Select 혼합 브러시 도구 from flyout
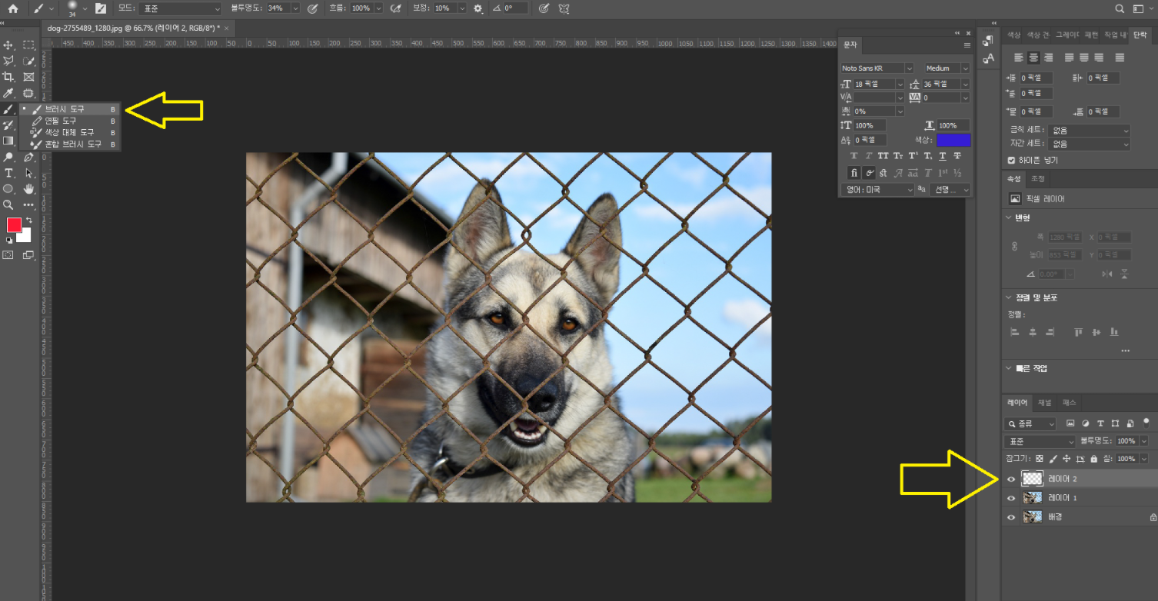Viewport: 1158px width, 601px height. 71,144
